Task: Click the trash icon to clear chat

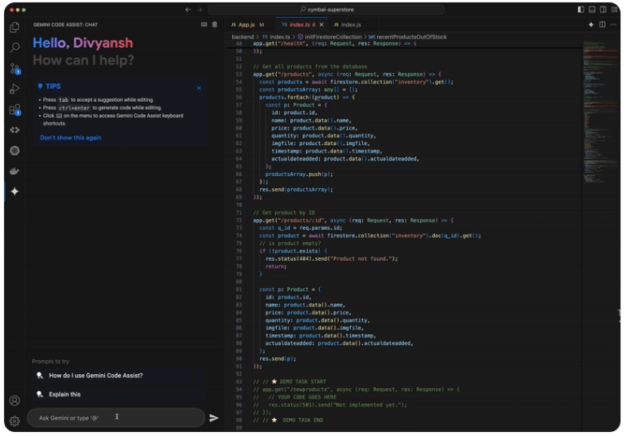Action: coord(215,25)
